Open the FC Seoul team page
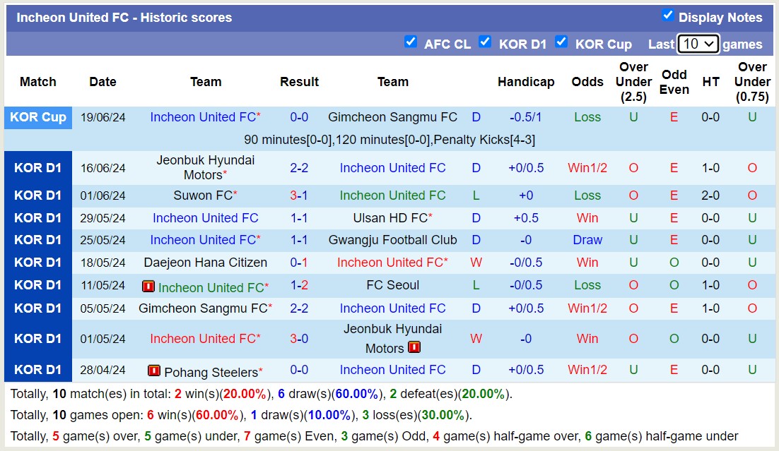The height and width of the screenshot is (451, 779). tap(392, 285)
